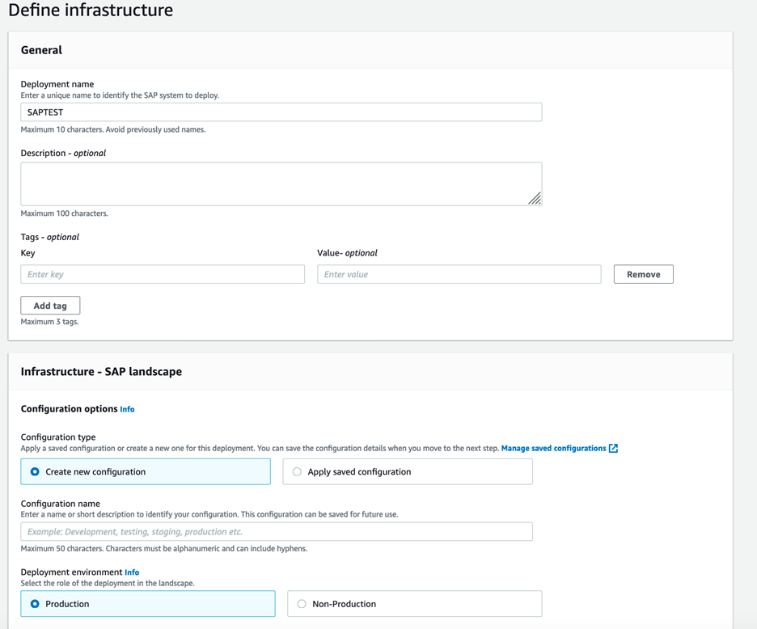Select Create new configuration option
The height and width of the screenshot is (629, 757).
35,471
